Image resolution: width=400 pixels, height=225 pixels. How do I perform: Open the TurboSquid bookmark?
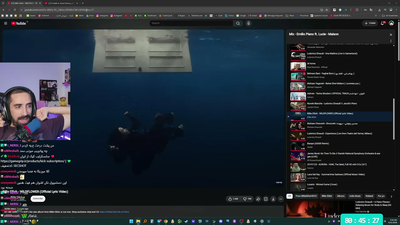[165, 16]
